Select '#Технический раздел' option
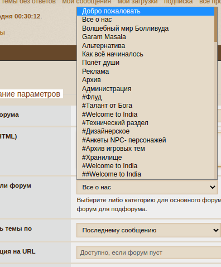 point(146,123)
